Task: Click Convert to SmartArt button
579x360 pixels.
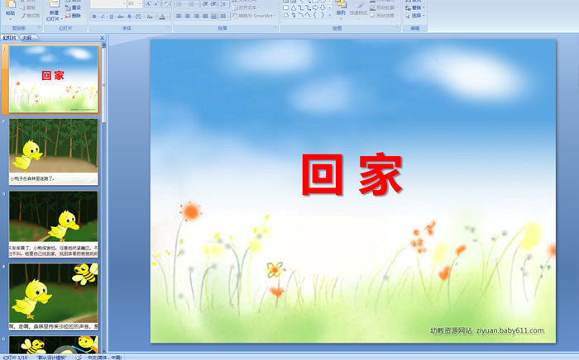Action: (255, 16)
